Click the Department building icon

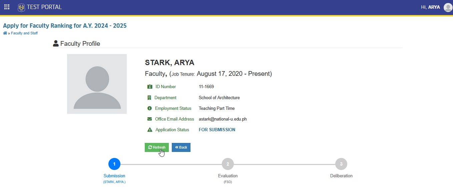[149, 98]
